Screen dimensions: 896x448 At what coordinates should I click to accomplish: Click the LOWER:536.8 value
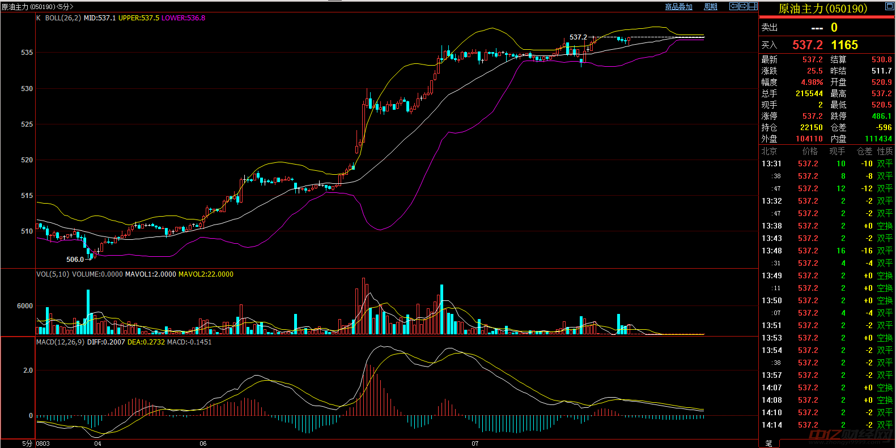click(x=184, y=18)
